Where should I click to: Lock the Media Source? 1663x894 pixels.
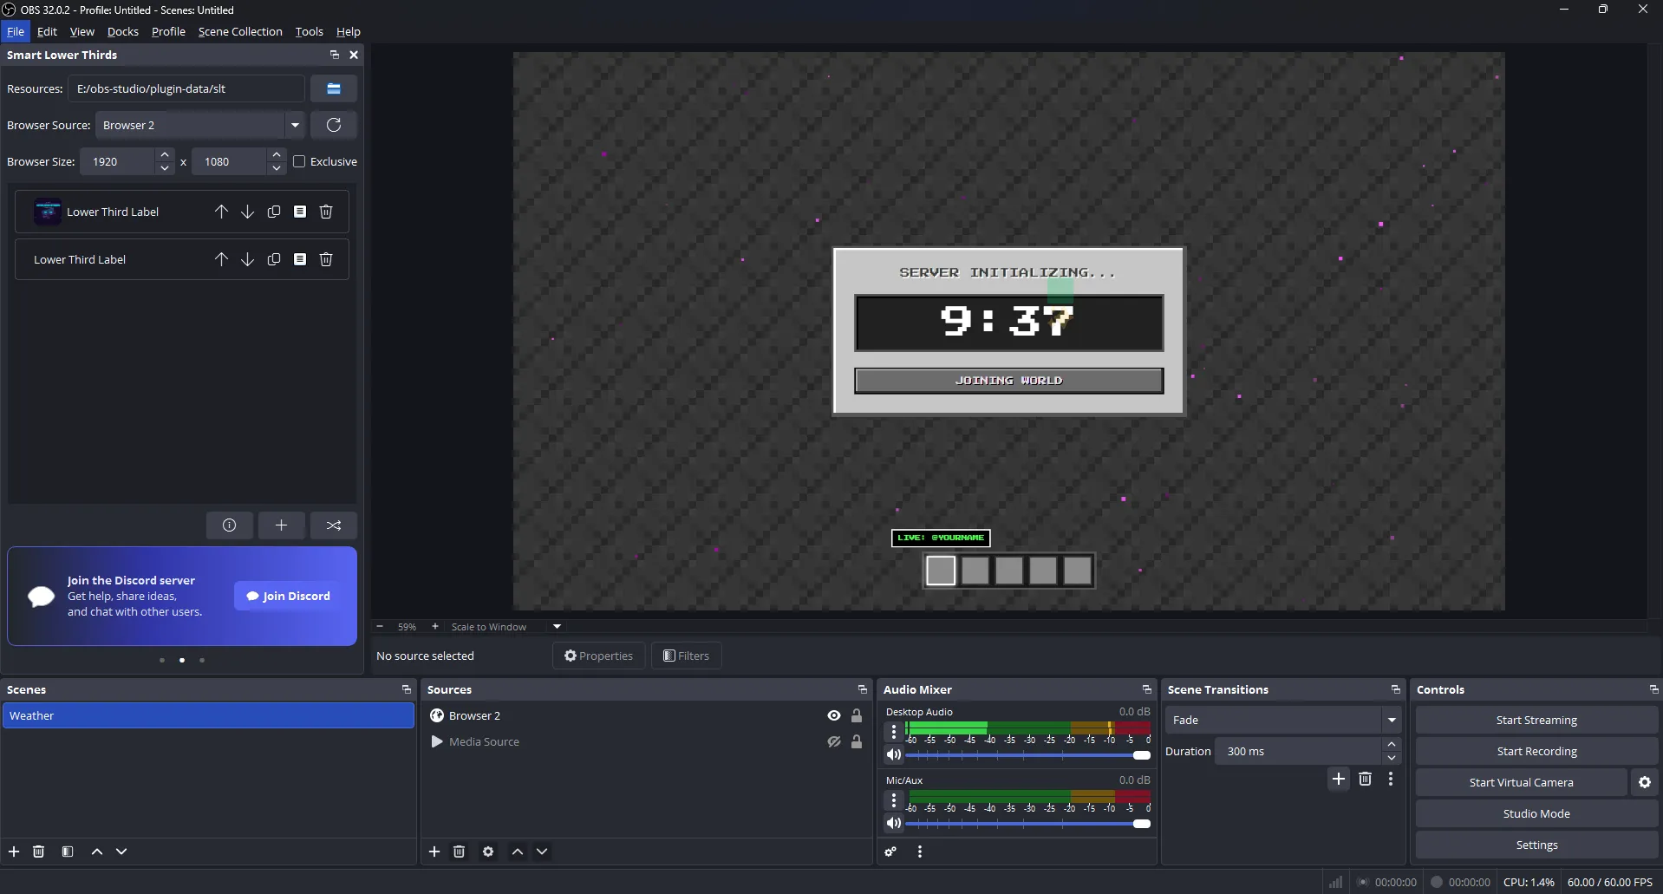click(857, 742)
